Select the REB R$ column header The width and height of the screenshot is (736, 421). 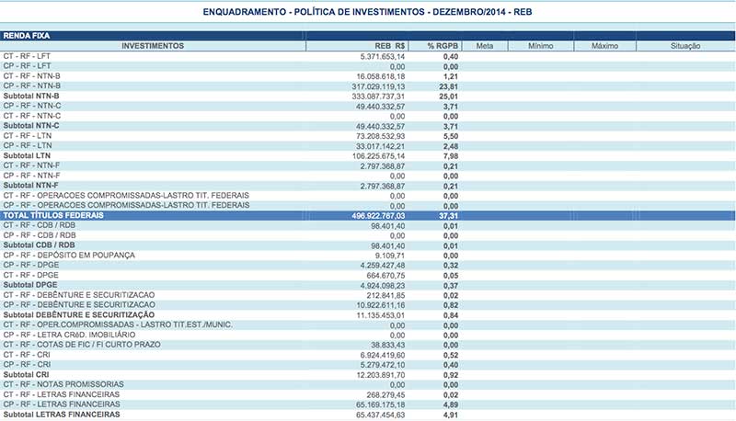point(391,45)
